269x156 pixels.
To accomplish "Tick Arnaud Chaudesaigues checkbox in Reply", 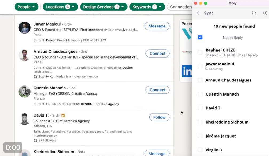I will tap(200, 80).
